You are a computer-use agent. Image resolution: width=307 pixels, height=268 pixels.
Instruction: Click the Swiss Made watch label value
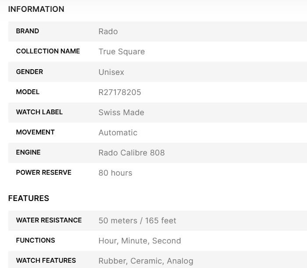(121, 113)
